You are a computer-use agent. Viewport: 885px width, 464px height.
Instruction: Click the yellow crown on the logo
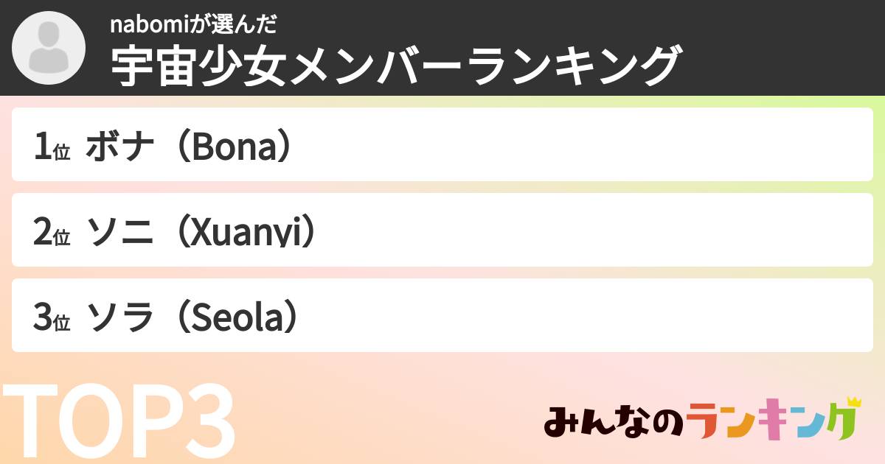(x=853, y=402)
